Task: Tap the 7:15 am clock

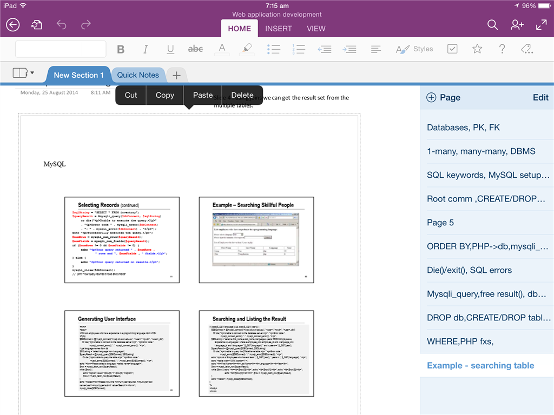Action: pos(277,5)
